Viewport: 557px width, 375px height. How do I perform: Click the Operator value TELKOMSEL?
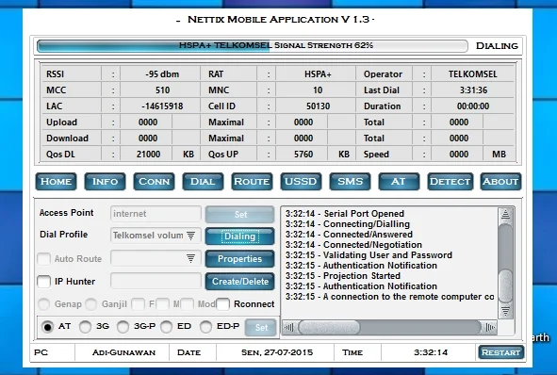[x=473, y=74]
